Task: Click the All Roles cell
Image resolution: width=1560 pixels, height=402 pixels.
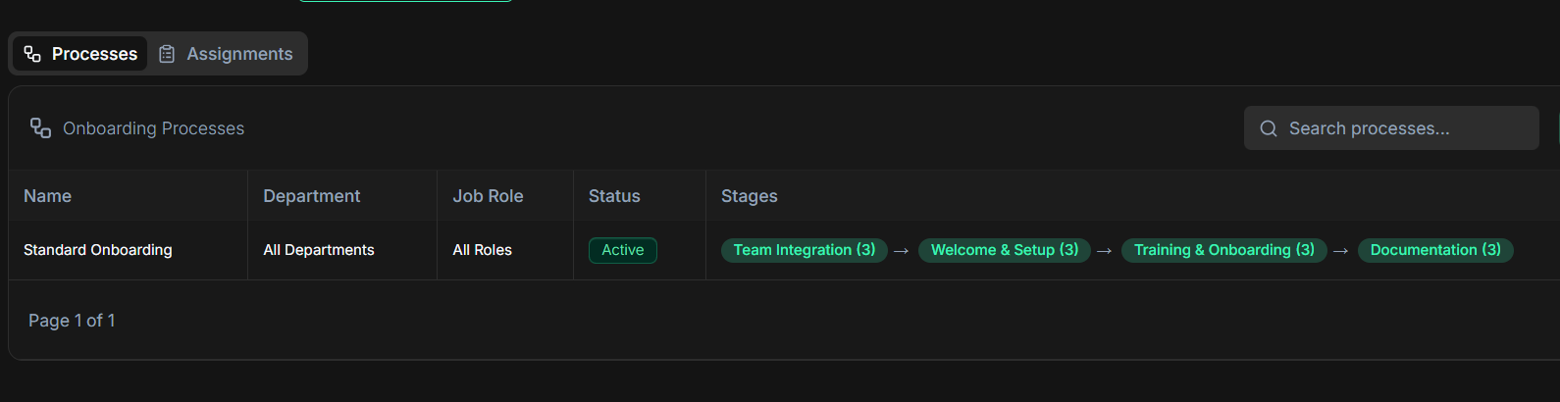Action: 482,250
